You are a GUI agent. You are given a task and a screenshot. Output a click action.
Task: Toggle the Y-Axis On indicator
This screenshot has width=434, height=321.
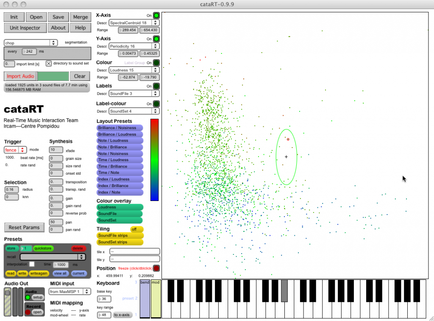(156, 39)
